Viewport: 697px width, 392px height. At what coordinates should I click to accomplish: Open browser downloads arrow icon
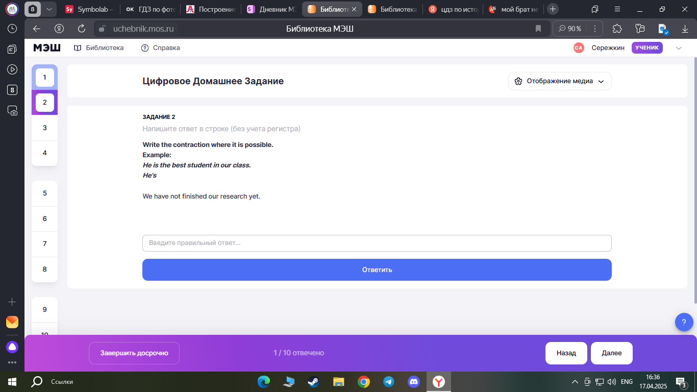pos(685,29)
